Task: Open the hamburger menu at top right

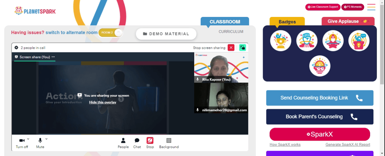Action: click(x=371, y=7)
